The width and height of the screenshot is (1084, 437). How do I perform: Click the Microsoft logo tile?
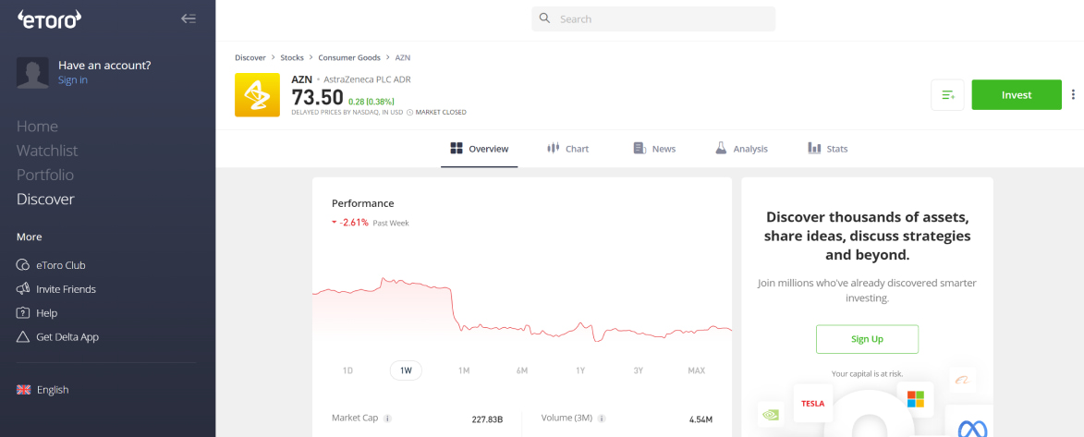point(915,399)
